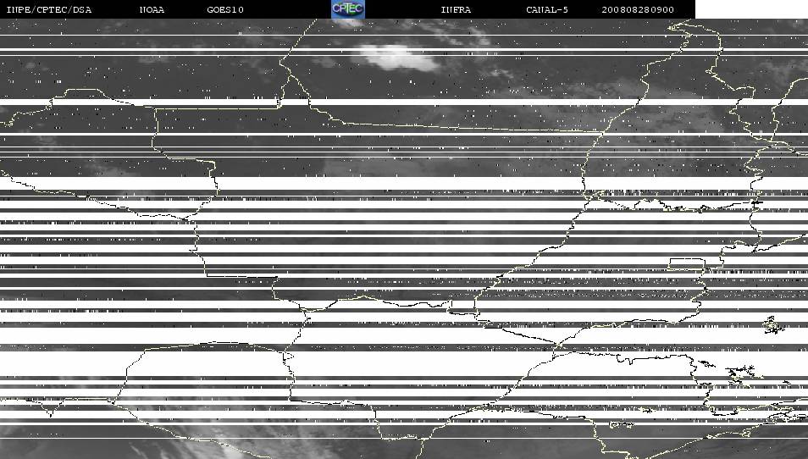Screen dimensions: 808x459
Task: Select the NOAA label in the header
Action: pos(152,9)
